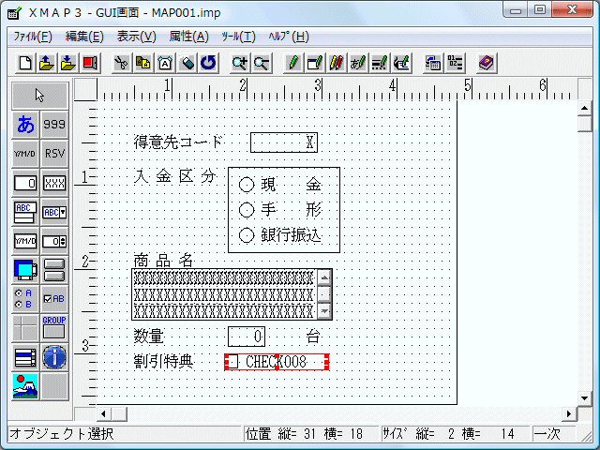Click the 割引特典 label on the form
Image resolution: width=600 pixels, height=450 pixels.
coord(163,362)
